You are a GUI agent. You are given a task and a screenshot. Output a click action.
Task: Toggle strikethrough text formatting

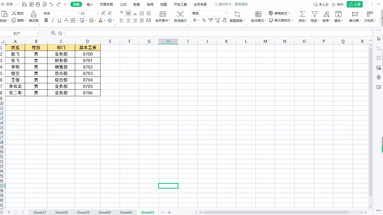coord(66,20)
